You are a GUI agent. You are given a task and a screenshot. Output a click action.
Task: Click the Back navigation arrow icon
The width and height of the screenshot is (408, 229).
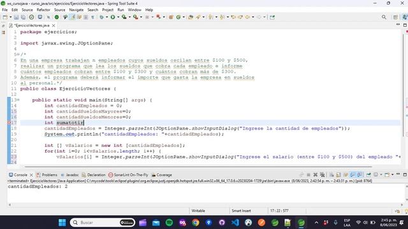tap(247, 17)
